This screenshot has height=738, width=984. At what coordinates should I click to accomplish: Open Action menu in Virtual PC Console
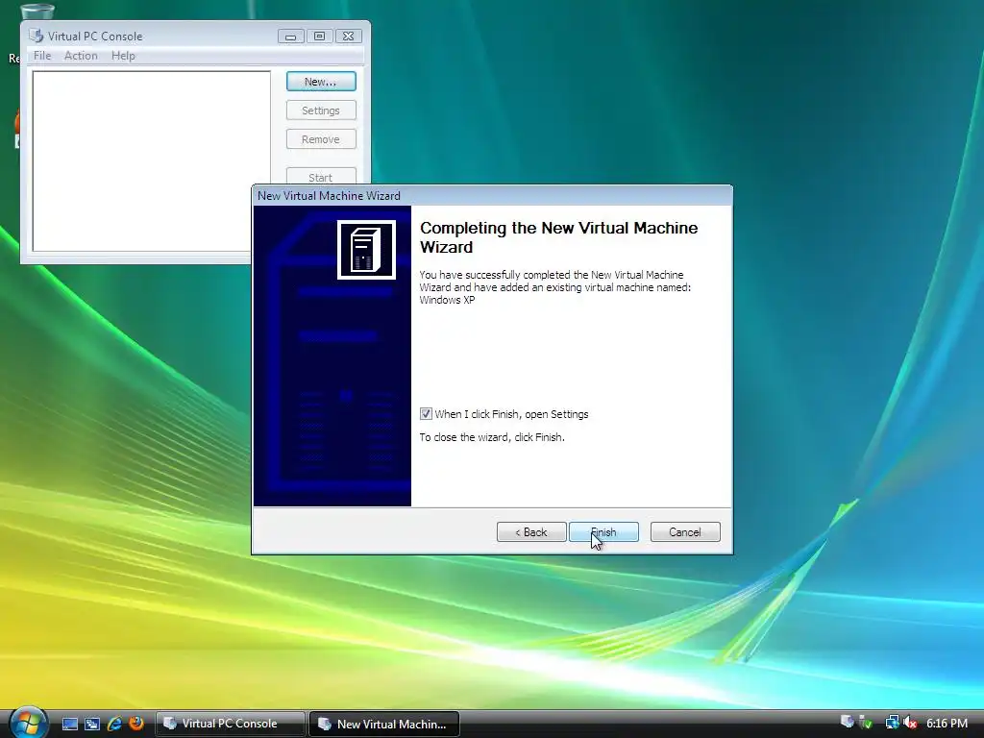pos(81,56)
